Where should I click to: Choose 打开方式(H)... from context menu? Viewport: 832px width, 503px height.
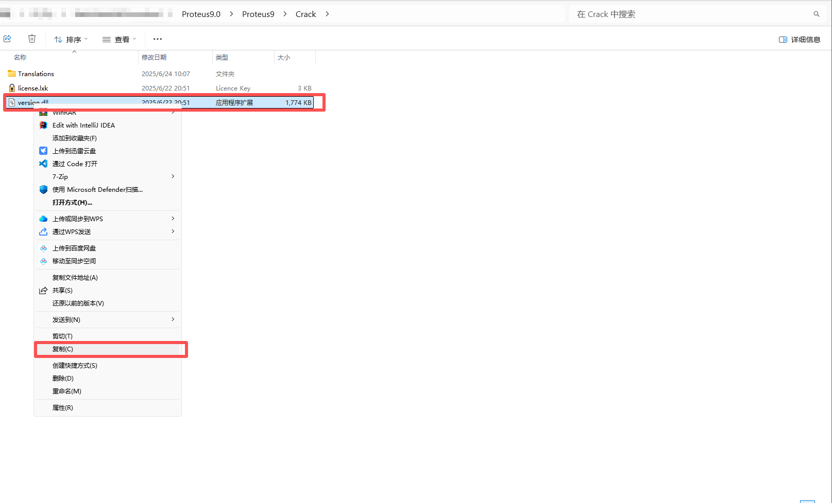pyautogui.click(x=108, y=202)
